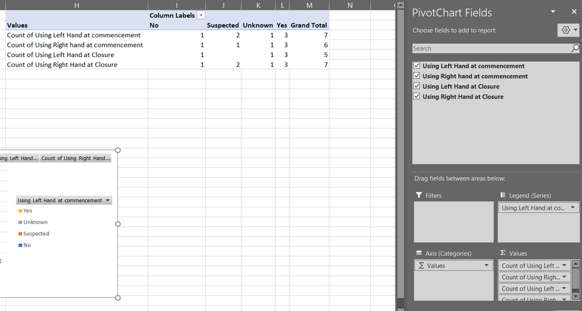Open the task pane options arrow beside the title

553,12
